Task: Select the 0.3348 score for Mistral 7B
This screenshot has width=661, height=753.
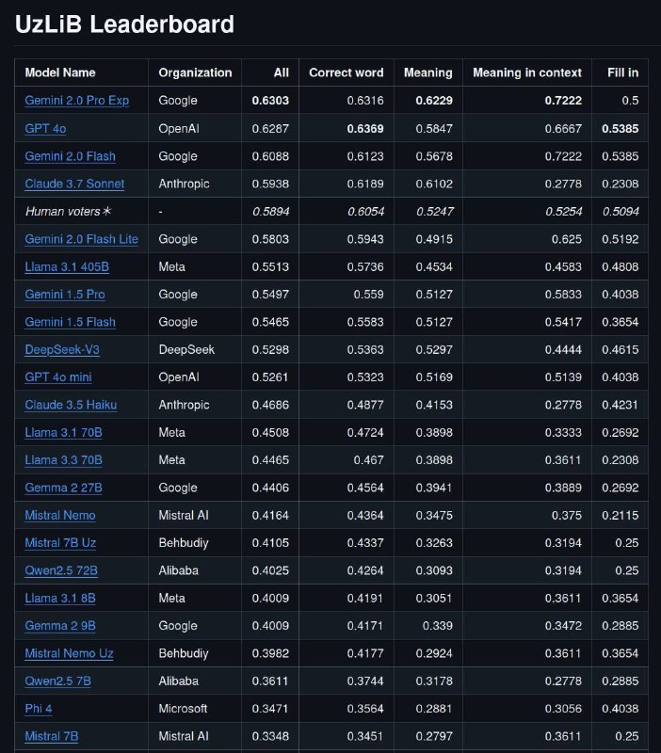Action: click(270, 736)
